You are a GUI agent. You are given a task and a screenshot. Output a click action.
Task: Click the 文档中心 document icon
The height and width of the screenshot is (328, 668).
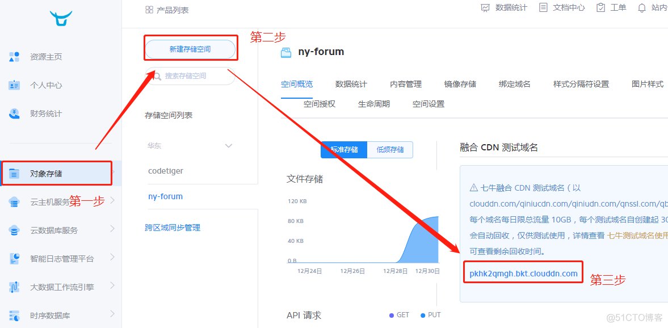(543, 8)
